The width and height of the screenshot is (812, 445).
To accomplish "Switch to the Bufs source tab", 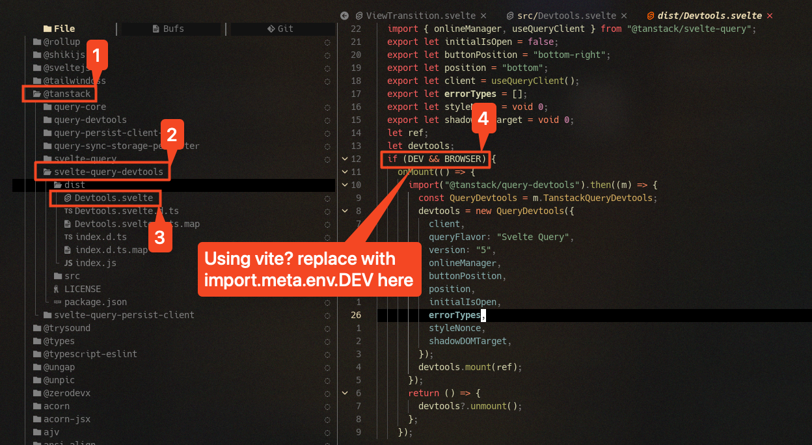I will (169, 29).
